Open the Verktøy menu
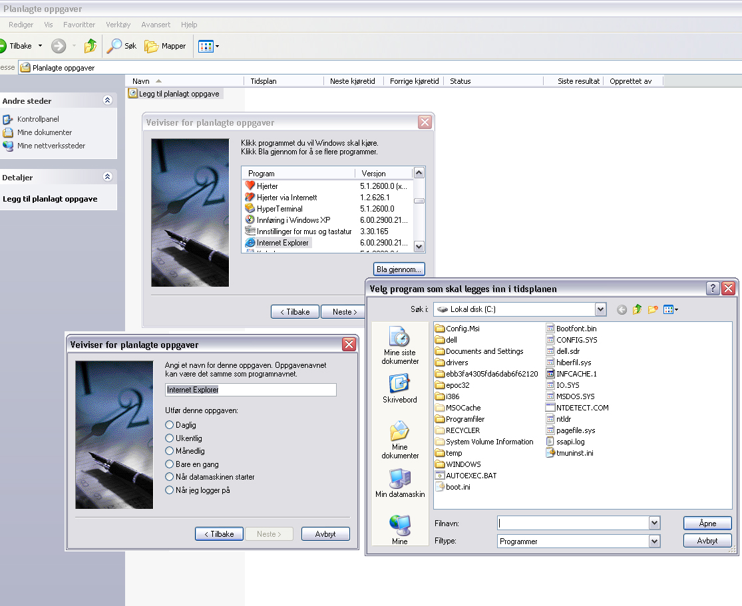This screenshot has width=742, height=606. 118,25
